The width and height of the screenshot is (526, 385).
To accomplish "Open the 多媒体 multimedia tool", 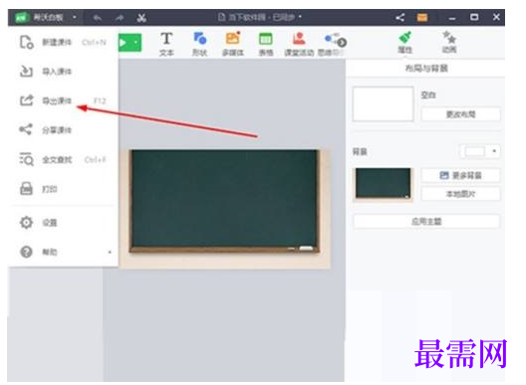I will [233, 44].
